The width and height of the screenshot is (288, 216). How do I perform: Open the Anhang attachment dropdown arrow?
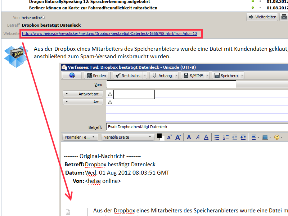(175, 75)
